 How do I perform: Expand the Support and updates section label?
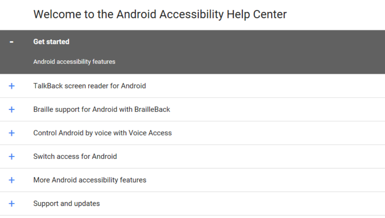[67, 204]
